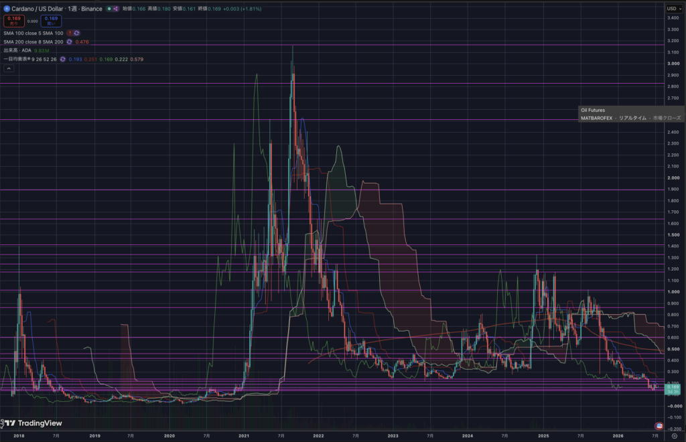
Task: Click the purple refresh icon on SMA 200
Action: pyautogui.click(x=69, y=42)
